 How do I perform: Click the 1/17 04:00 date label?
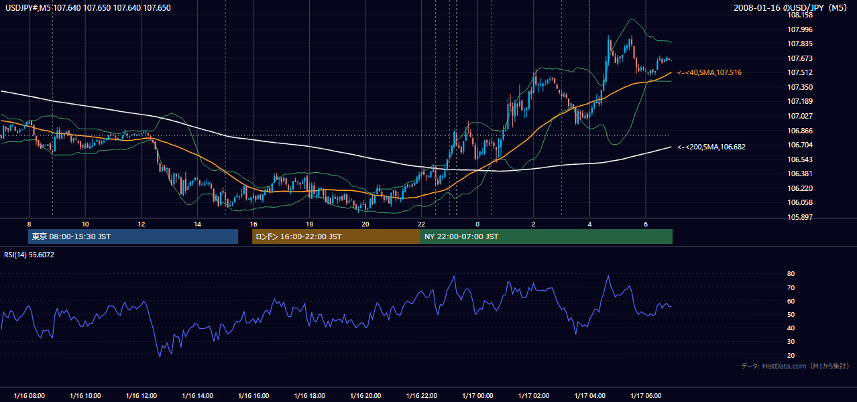(589, 396)
